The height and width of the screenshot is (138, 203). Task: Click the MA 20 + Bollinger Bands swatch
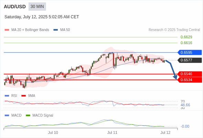click(x=7, y=30)
